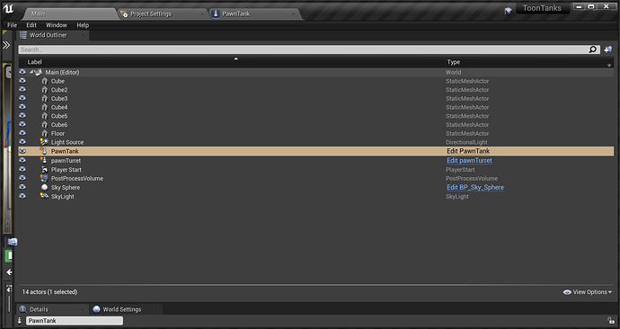Viewport: 620px width, 329px height.
Task: Toggle visibility of Cube3
Action: click(x=22, y=98)
